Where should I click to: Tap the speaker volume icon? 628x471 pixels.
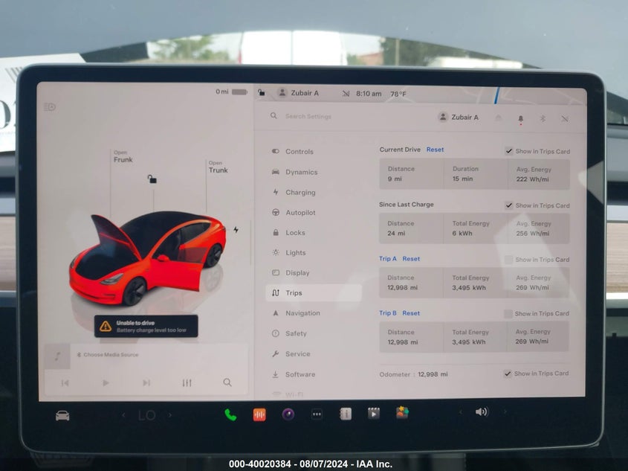tap(482, 411)
